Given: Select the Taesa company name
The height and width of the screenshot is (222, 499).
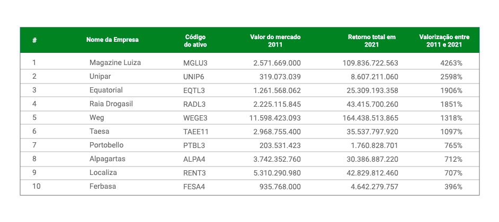Looking at the screenshot, I should 99,132.
